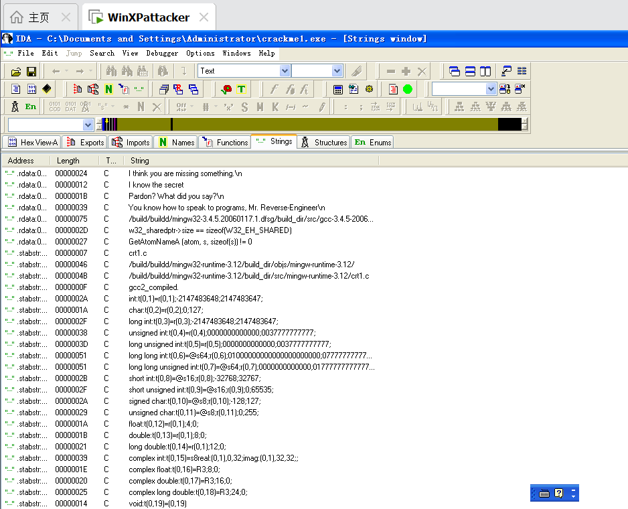Open the Imports window toolbar icon
The image size is (628, 509).
pyautogui.click(x=93, y=89)
